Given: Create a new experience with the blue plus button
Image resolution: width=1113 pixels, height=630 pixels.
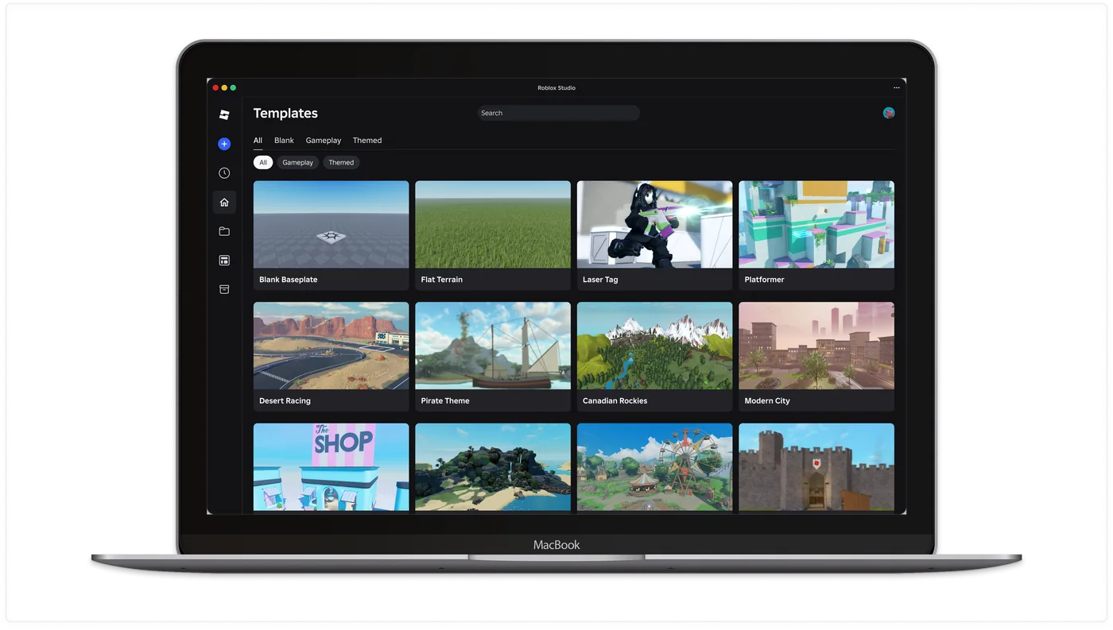Looking at the screenshot, I should click(224, 144).
